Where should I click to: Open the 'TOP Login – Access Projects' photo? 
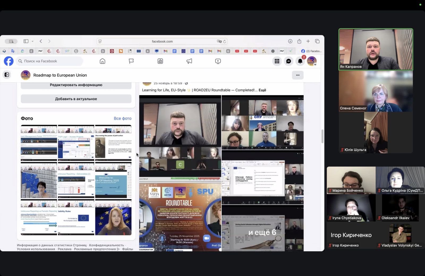coord(76,143)
